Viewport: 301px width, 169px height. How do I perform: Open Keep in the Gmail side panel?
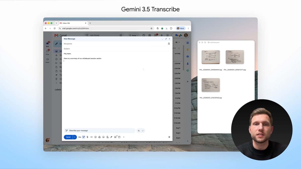188,50
